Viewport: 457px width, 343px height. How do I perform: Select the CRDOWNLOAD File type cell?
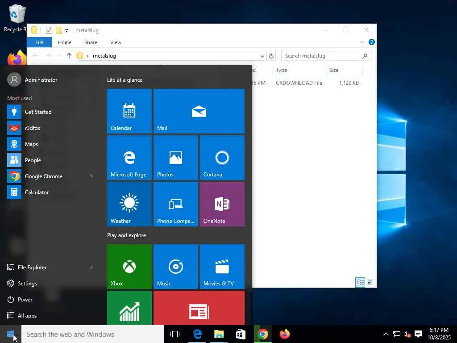[x=299, y=83]
